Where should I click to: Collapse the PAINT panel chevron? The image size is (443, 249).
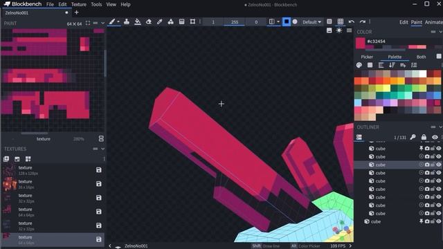click(103, 23)
